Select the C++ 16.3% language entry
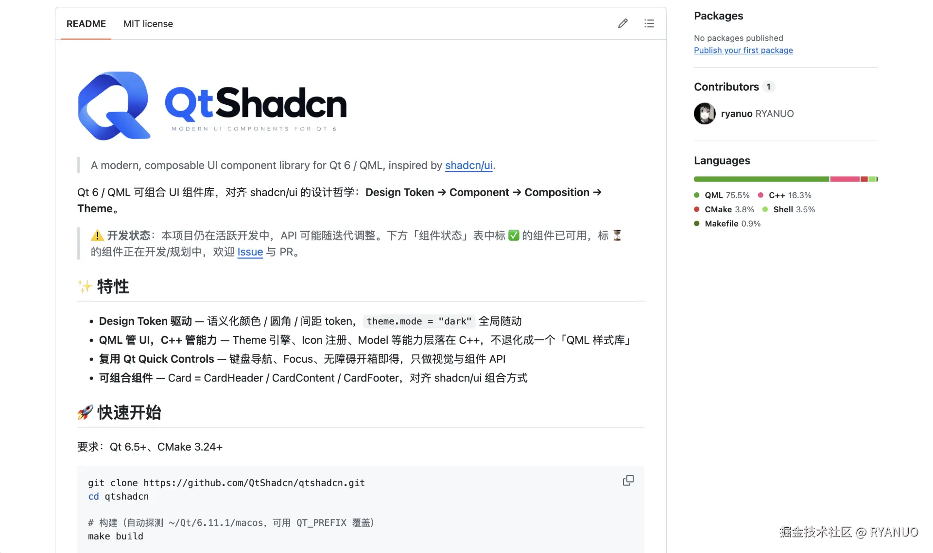The image size is (933, 553). pos(785,195)
